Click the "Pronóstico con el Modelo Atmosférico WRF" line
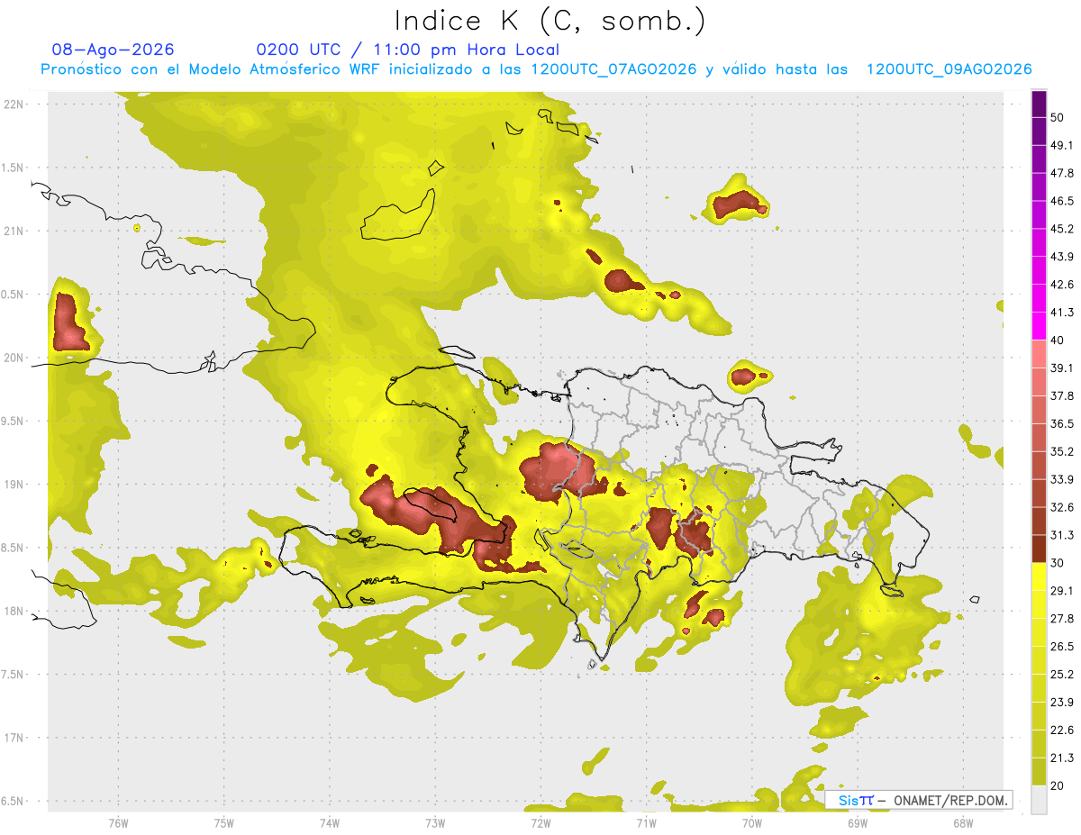Screen dimensions: 1081x835 [x=536, y=69]
